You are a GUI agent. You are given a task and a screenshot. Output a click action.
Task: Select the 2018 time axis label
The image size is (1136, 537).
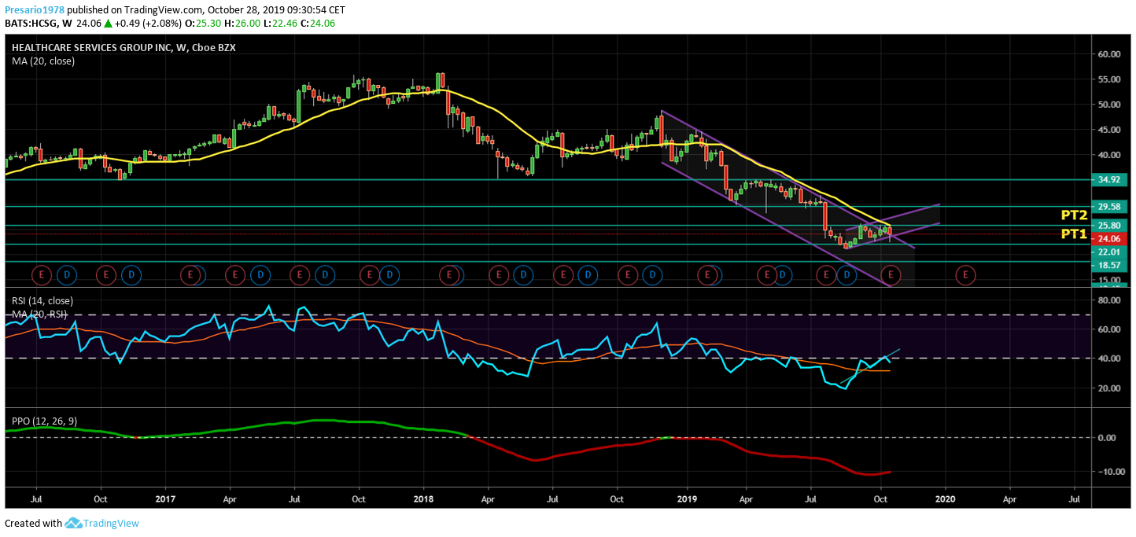[x=423, y=498]
